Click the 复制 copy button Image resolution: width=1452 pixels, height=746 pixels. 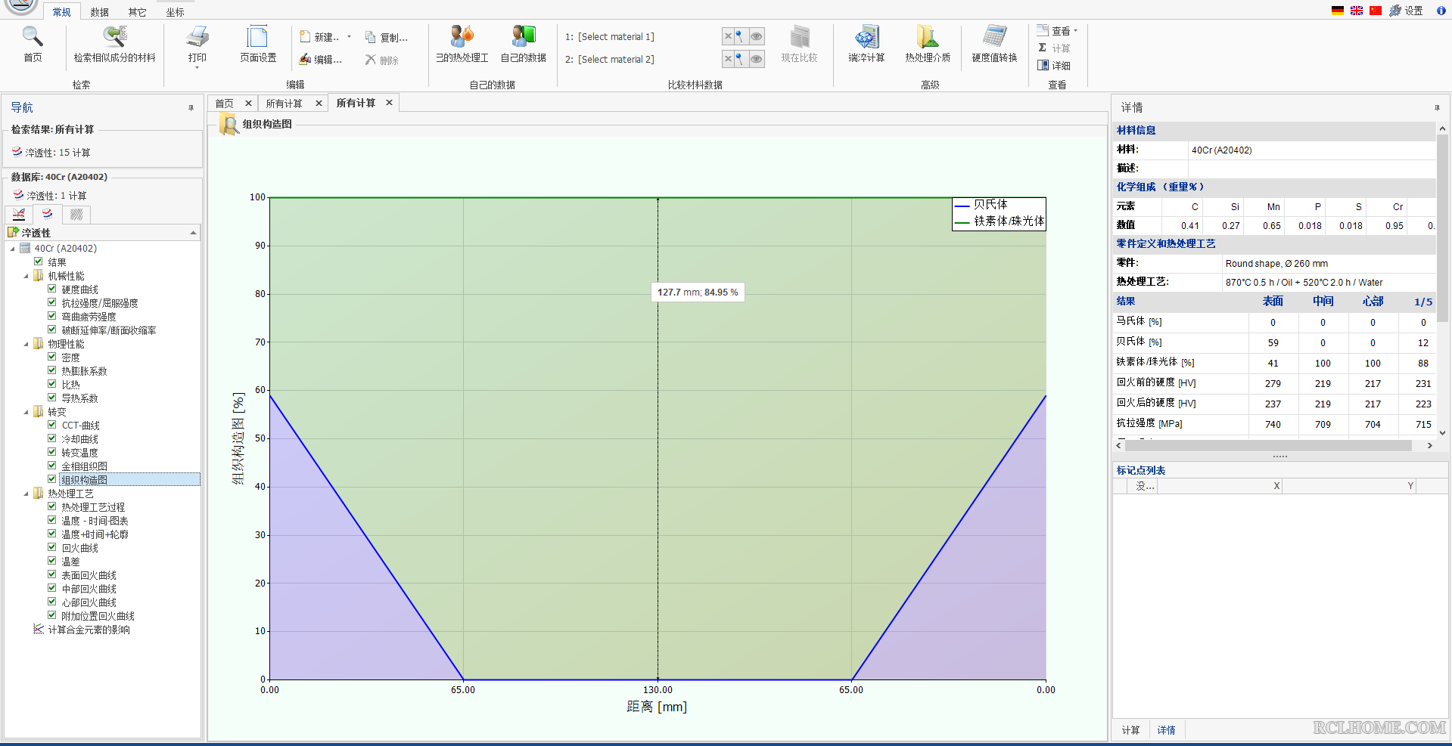click(387, 38)
